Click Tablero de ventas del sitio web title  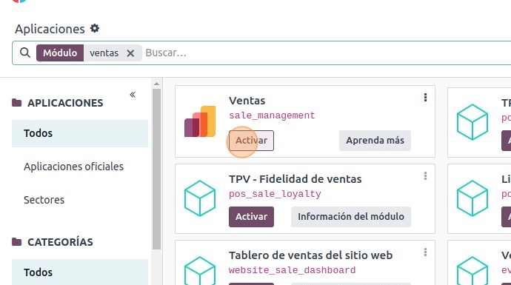tap(310, 255)
